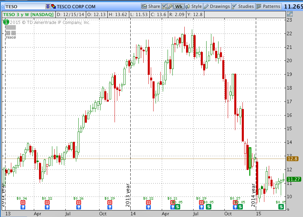The height and width of the screenshot is (217, 303).
Task: Click the blue lightbulb icon under $0.27 earnings
Action: point(235,207)
